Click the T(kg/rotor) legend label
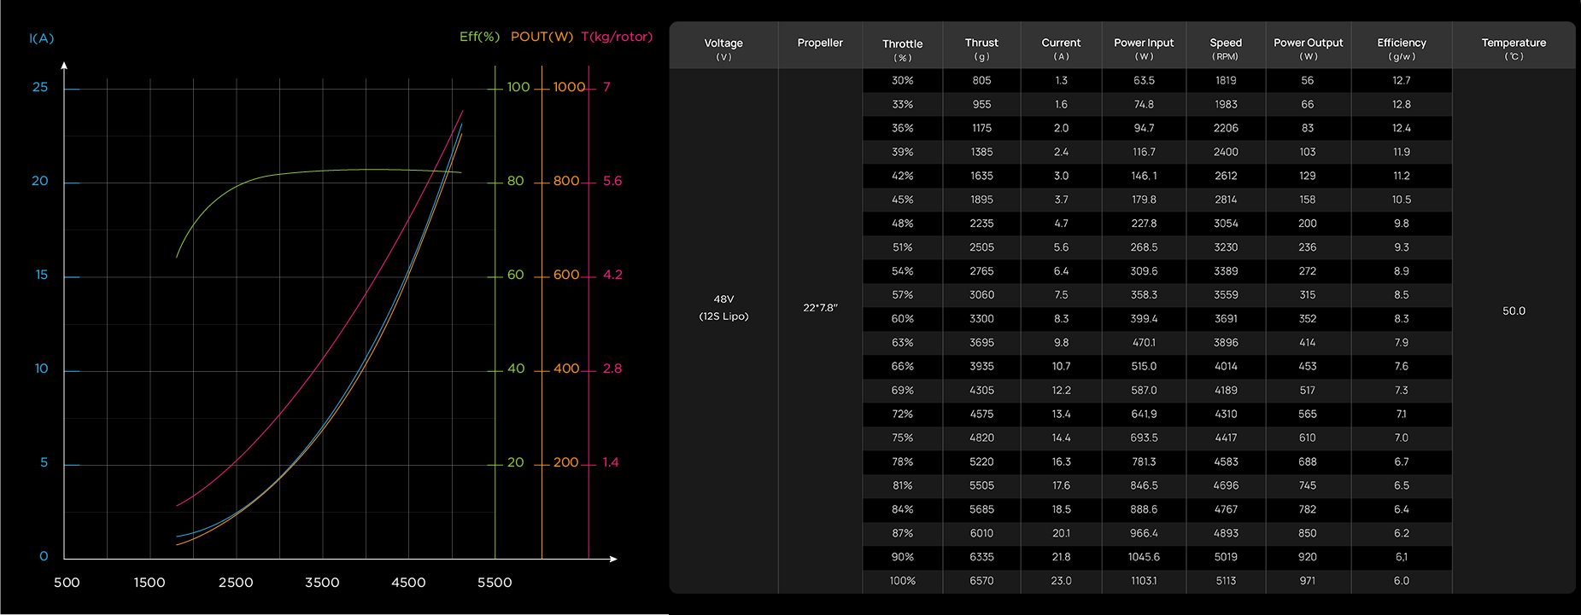1581x615 pixels. pos(616,37)
